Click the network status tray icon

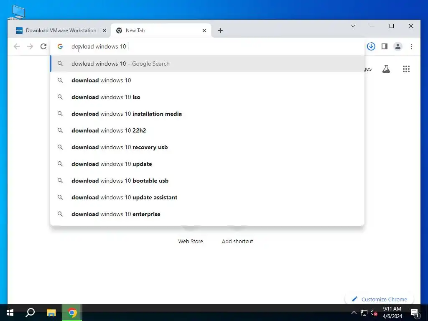tap(364, 313)
